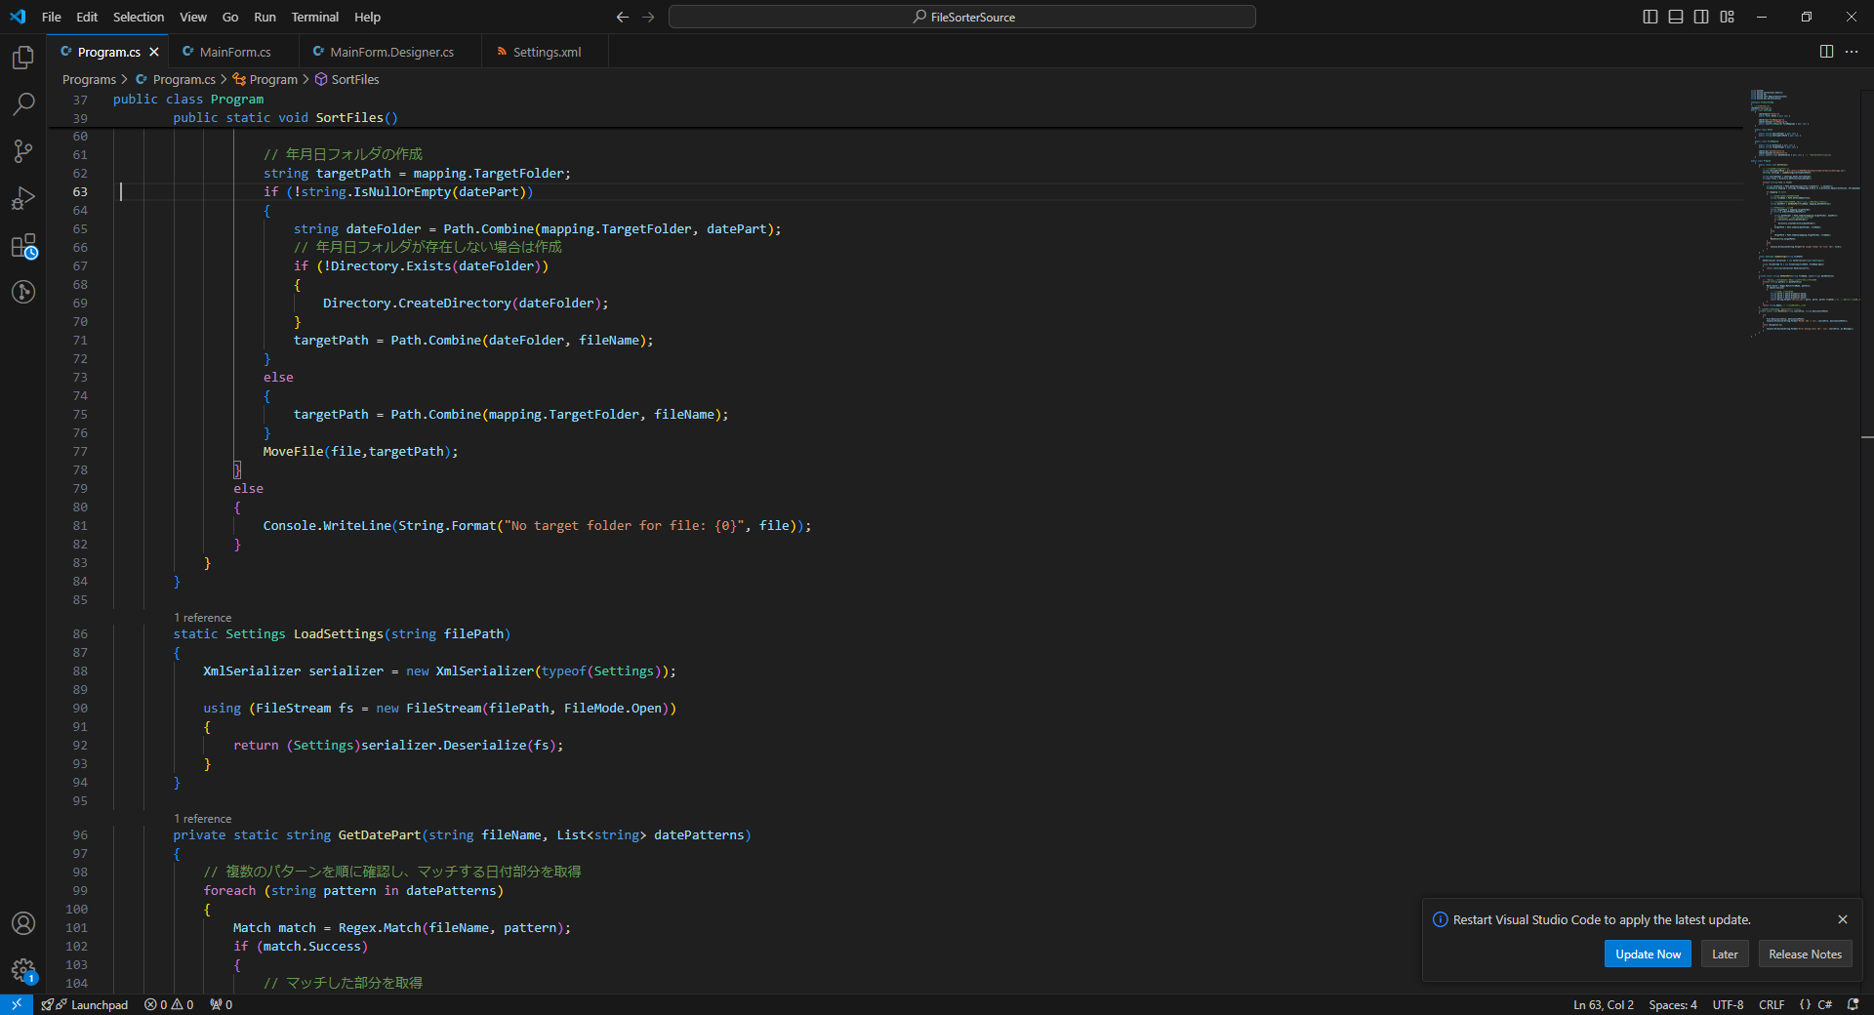Open the Manage gear icon
The image size is (1874, 1015).
[x=23, y=970]
